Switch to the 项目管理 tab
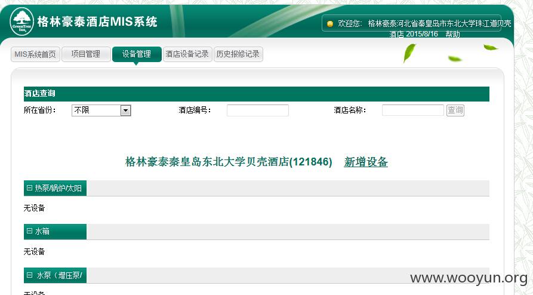533x295 pixels. click(x=86, y=54)
